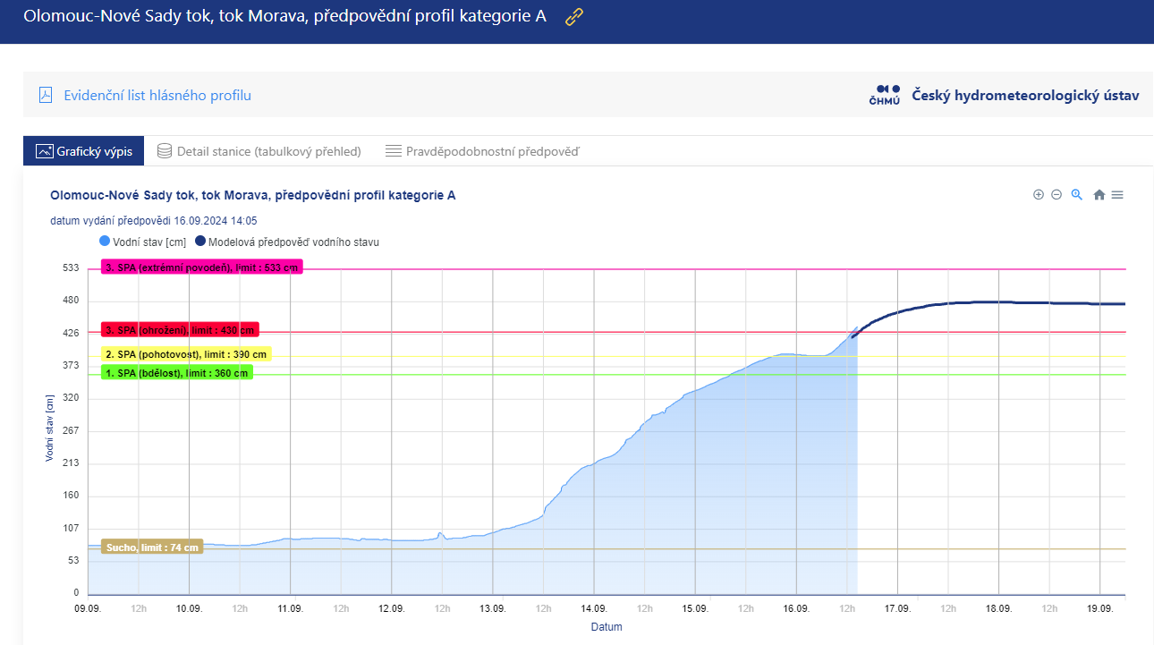The image size is (1154, 645).
Task: Click the chart title Olomouc-Nové Sady tok
Action: pos(253,195)
